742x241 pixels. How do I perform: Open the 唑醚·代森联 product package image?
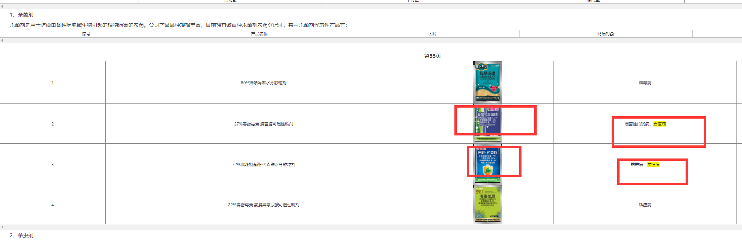(x=487, y=164)
